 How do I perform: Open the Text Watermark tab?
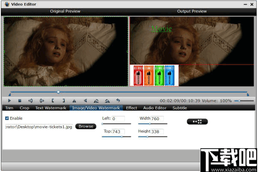(x=51, y=108)
